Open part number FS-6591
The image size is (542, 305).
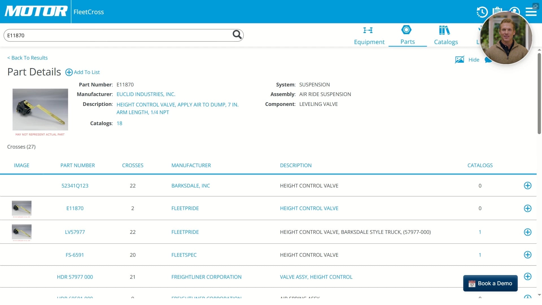click(75, 255)
